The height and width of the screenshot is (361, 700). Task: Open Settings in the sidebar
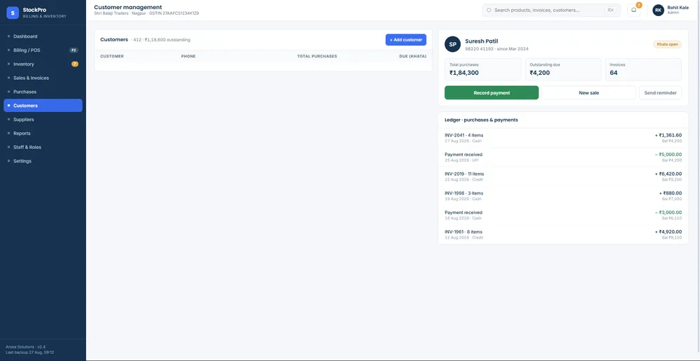(x=43, y=161)
